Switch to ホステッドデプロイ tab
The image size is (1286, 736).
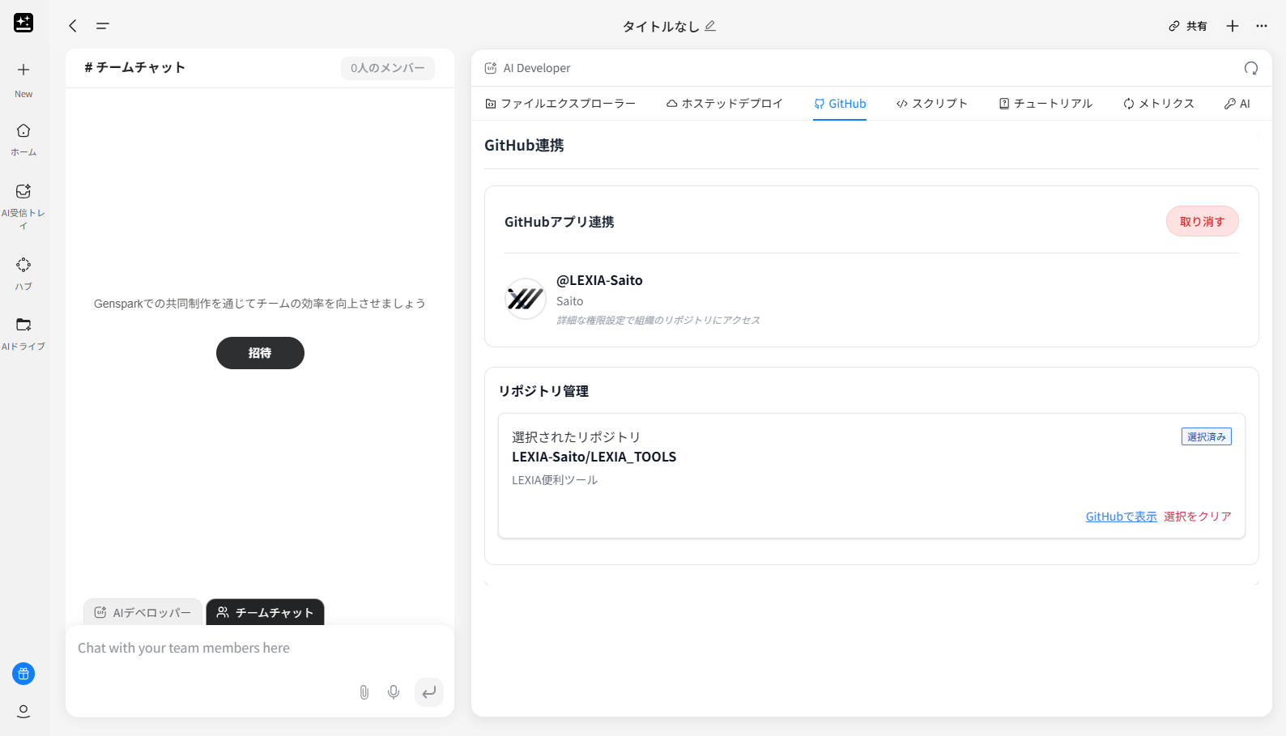pyautogui.click(x=725, y=104)
